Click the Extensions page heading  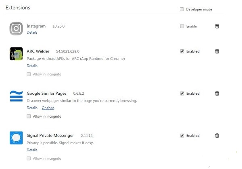[18, 8]
